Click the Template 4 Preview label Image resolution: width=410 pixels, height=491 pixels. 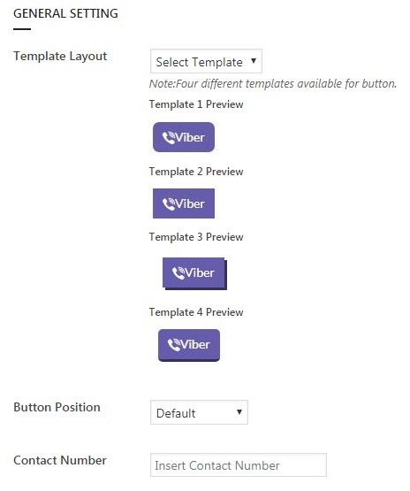(196, 312)
